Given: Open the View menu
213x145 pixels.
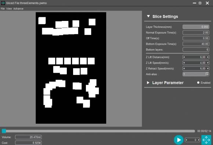Looking at the screenshot, I should click(x=9, y=9).
